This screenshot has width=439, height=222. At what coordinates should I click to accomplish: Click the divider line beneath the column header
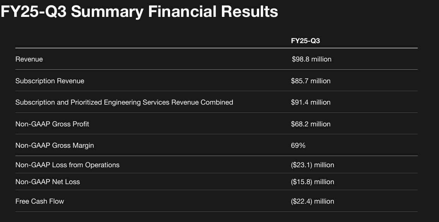point(216,48)
